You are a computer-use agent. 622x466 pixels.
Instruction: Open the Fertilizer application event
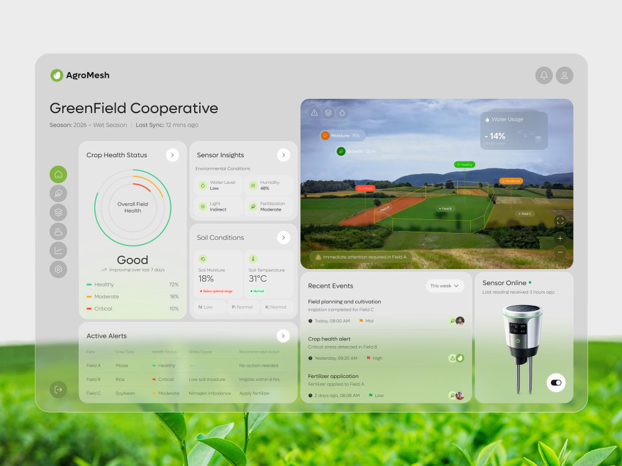pos(386,386)
